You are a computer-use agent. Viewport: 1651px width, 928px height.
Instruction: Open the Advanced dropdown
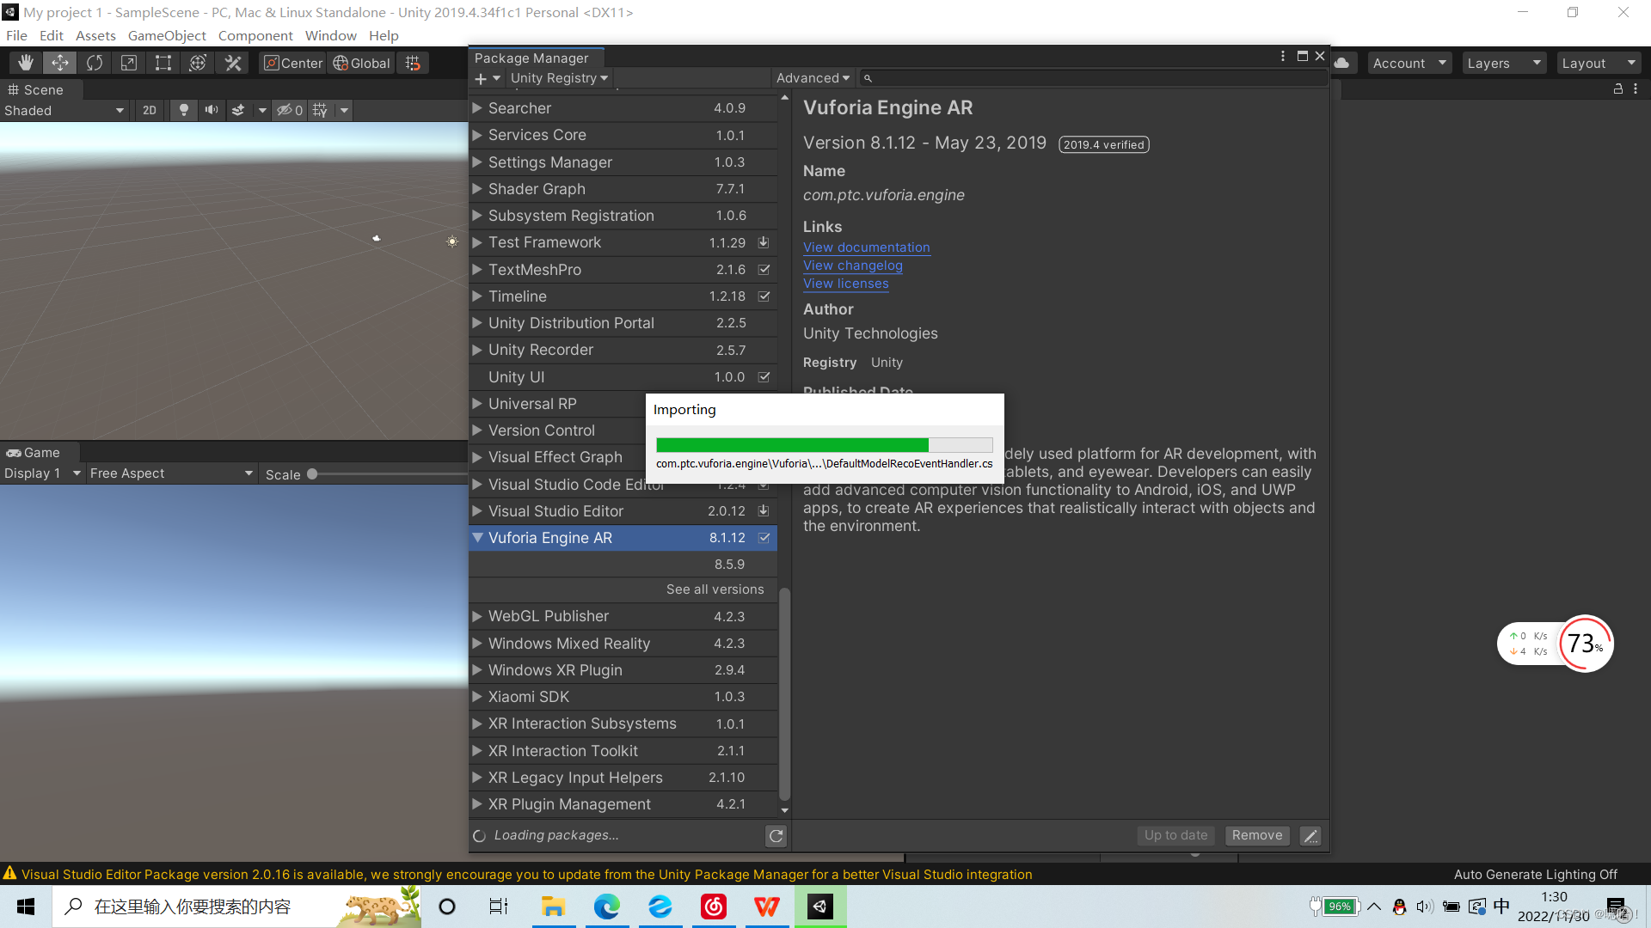pyautogui.click(x=813, y=78)
